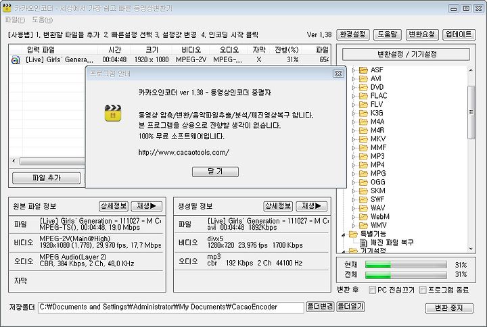487x327 pixels.
Task: Click the FLAC folder icon
Action: click(363, 96)
